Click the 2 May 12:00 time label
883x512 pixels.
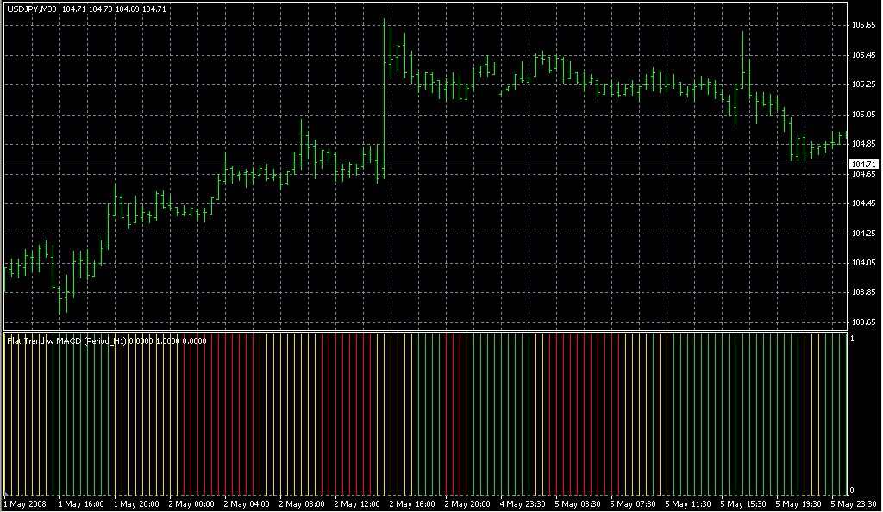click(357, 503)
